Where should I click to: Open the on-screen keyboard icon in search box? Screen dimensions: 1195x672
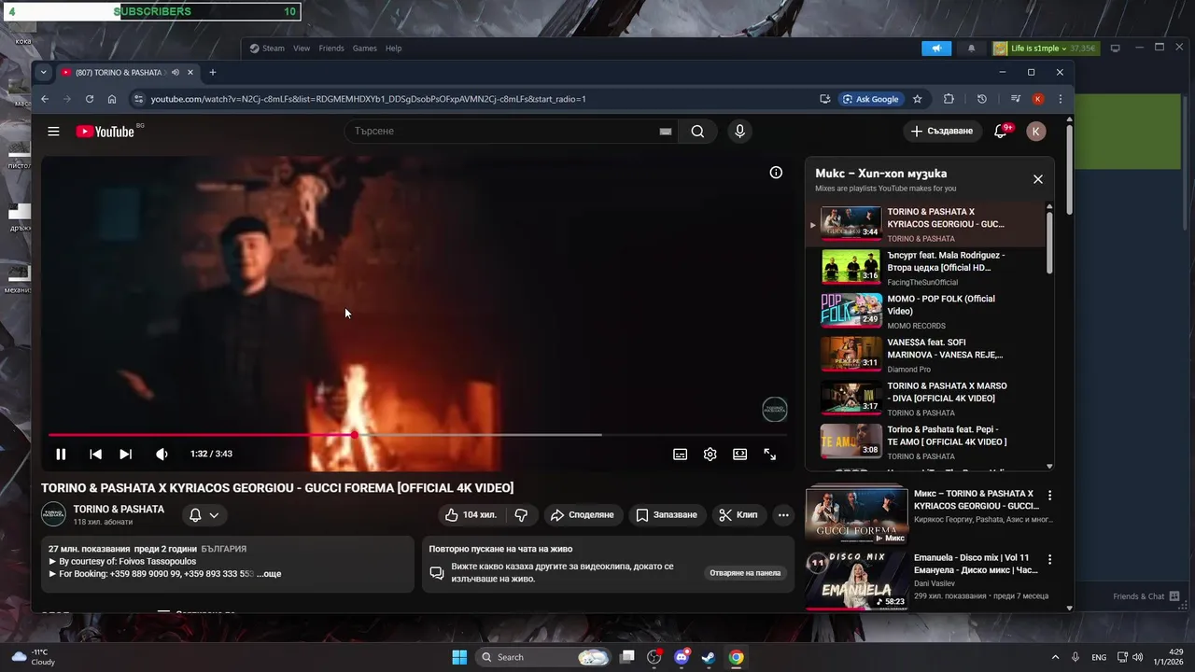click(665, 132)
